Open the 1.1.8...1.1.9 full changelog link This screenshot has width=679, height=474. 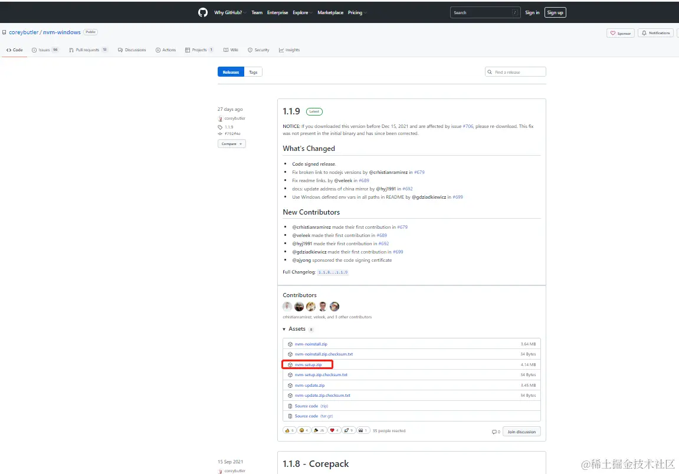click(333, 272)
